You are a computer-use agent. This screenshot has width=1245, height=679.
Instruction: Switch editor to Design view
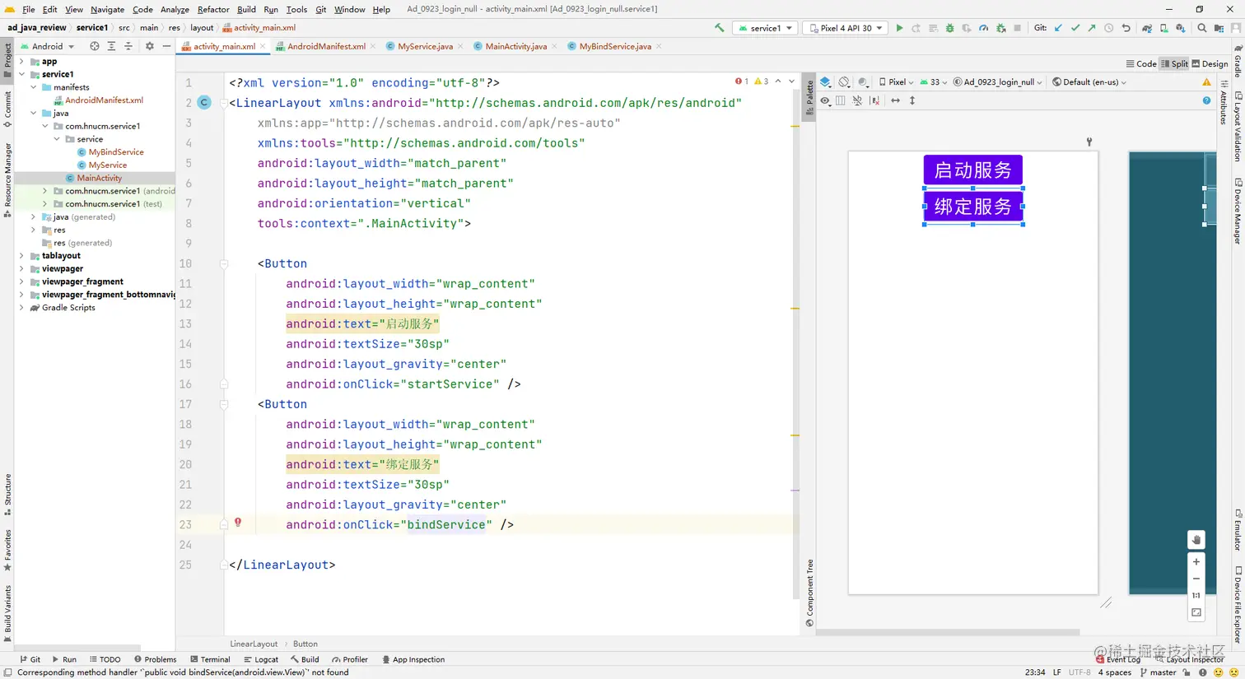[1210, 63]
